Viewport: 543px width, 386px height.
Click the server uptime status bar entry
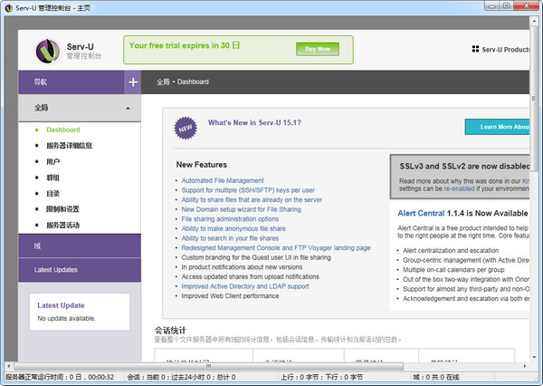coord(60,377)
